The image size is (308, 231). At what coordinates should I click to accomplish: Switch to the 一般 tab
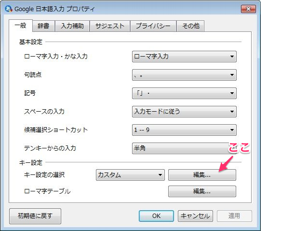[x=21, y=26]
